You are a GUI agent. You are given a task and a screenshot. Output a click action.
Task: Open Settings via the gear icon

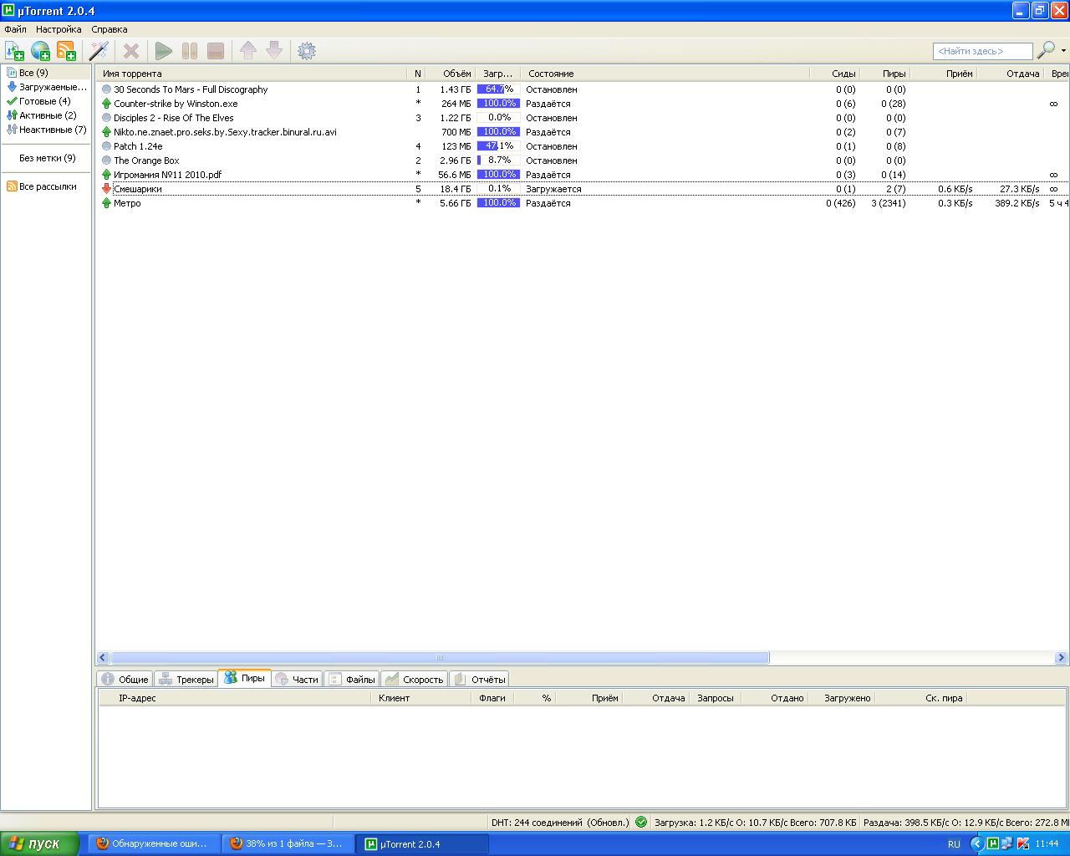click(x=307, y=51)
